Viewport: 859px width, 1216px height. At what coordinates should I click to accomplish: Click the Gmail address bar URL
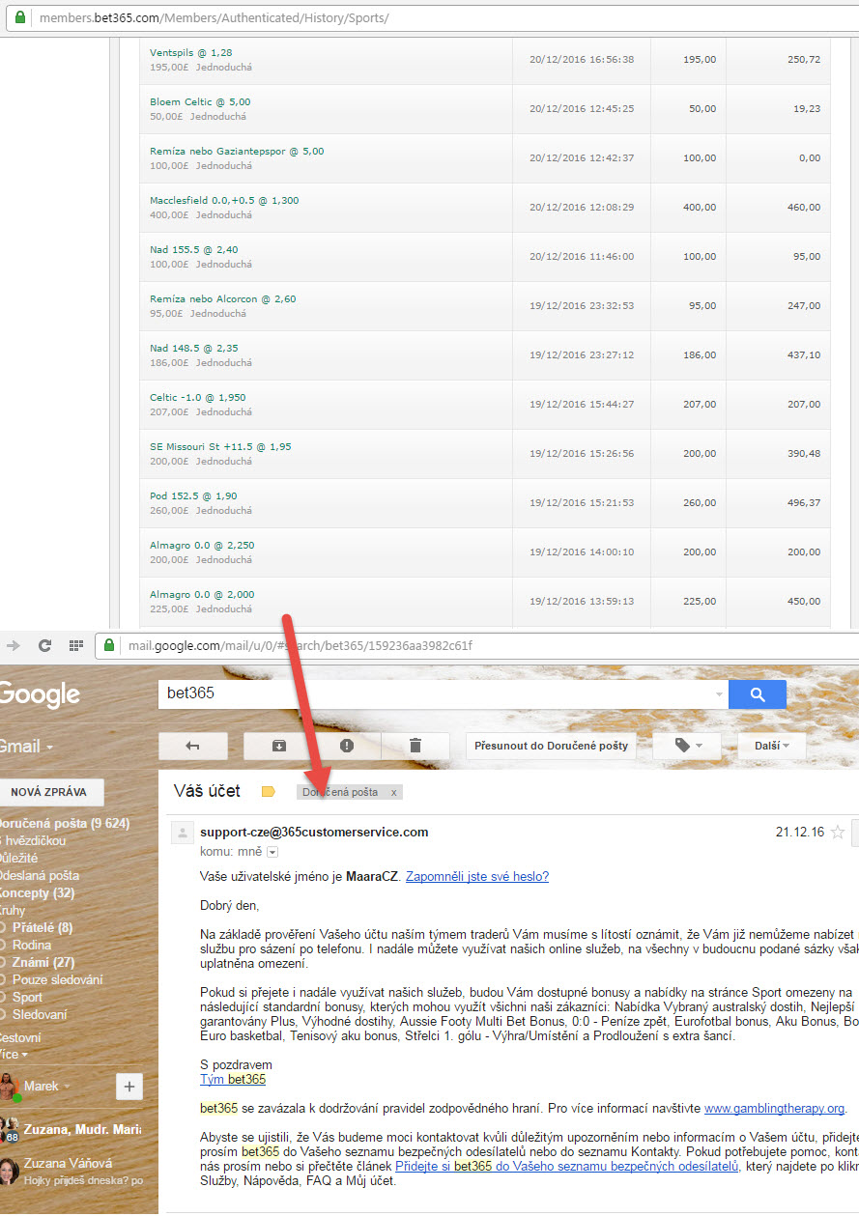[301, 645]
